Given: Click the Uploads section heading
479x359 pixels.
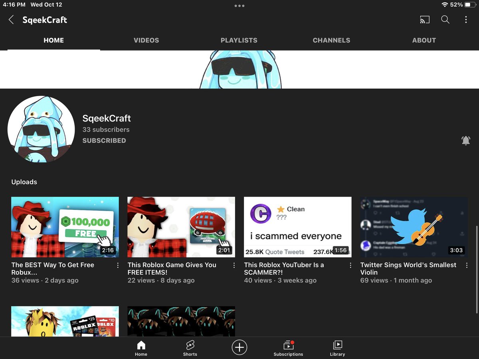Looking at the screenshot, I should 24,182.
